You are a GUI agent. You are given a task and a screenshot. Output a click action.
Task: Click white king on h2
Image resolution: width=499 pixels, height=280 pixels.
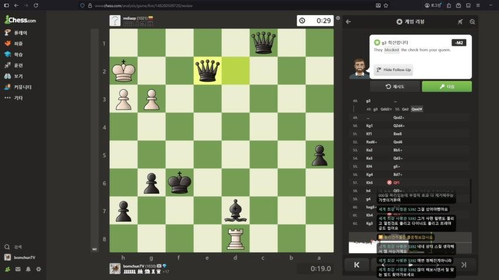pos(123,71)
